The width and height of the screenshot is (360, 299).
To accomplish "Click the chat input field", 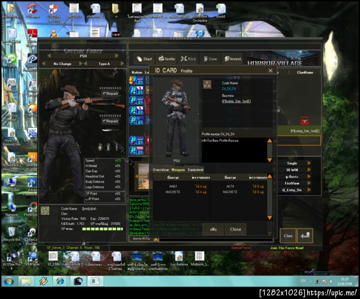I will click(x=216, y=239).
